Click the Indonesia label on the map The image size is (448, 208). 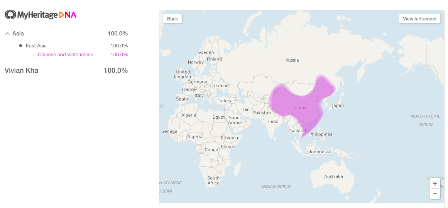(320, 152)
